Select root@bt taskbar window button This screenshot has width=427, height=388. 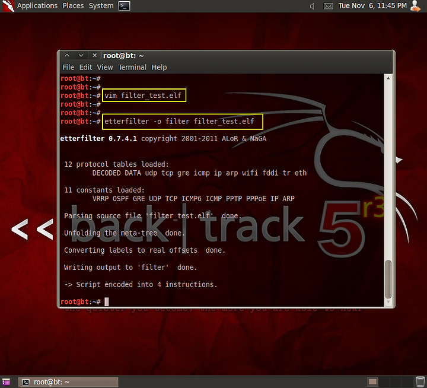tap(68, 382)
